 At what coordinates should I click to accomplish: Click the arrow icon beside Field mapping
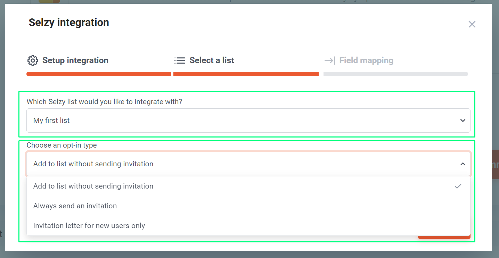click(330, 60)
